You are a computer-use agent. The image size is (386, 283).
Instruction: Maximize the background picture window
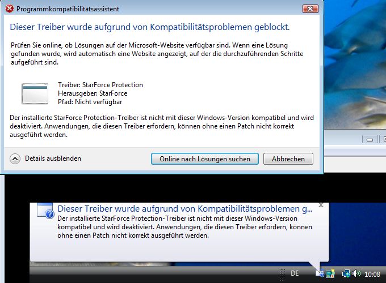pyautogui.click(x=381, y=139)
